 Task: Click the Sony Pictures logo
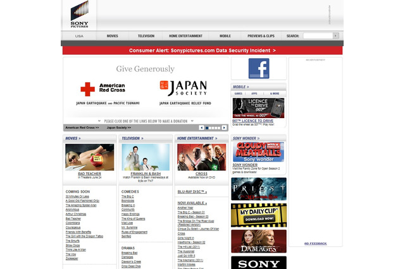[79, 14]
